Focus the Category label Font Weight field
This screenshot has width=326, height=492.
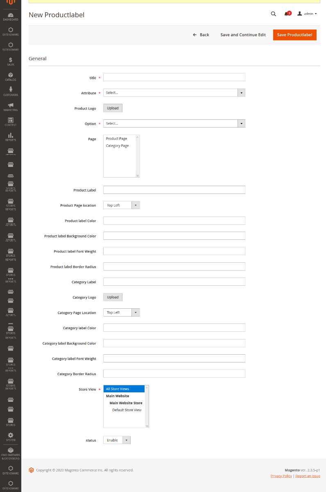tap(174, 358)
